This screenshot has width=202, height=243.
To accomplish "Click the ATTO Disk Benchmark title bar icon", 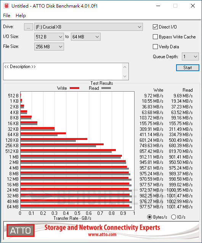I will [x=6, y=6].
